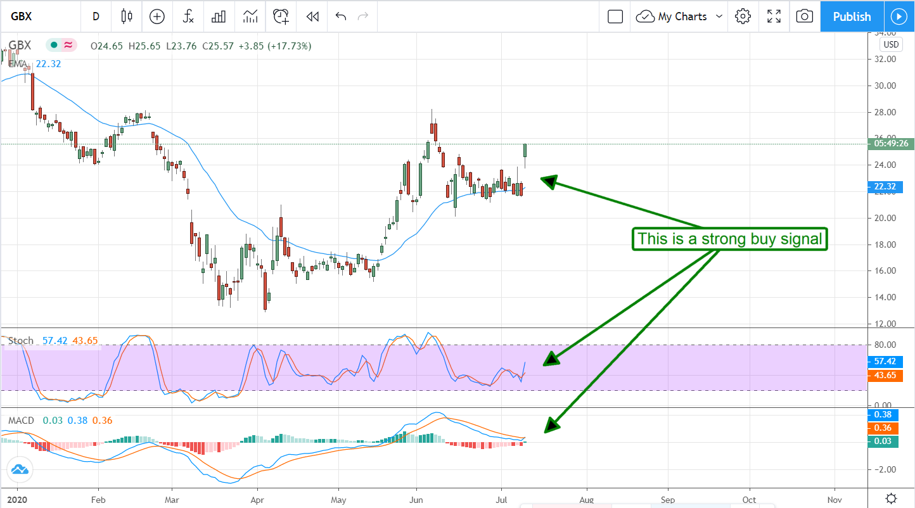Start bar replay with the rewind icon

tap(312, 16)
